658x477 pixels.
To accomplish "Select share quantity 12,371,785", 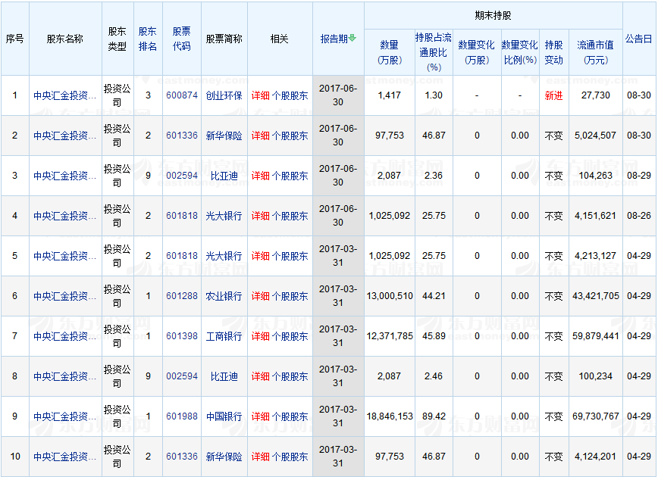I will [390, 336].
